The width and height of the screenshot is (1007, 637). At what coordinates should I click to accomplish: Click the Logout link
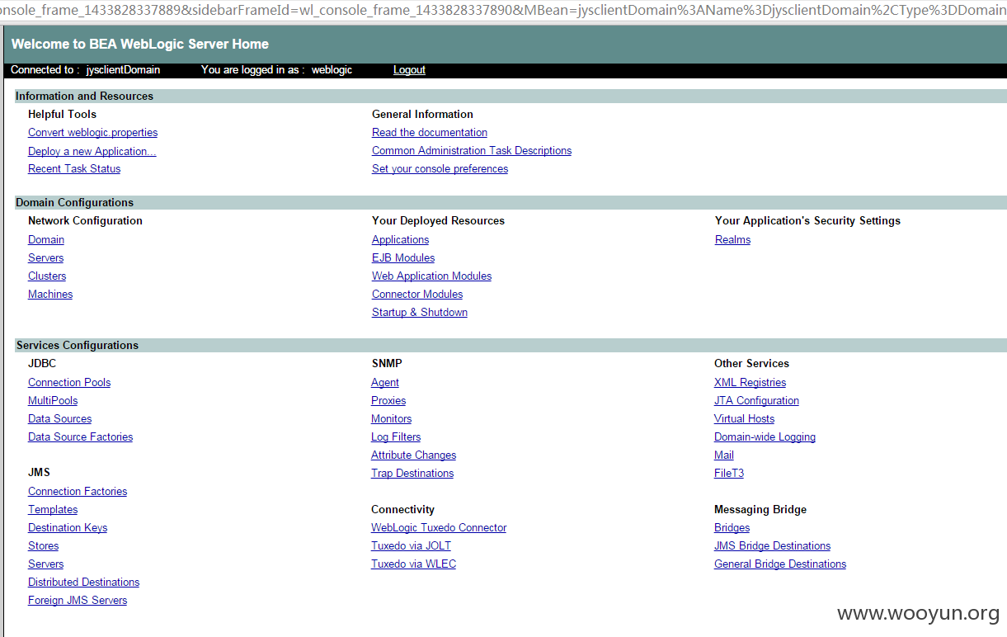[409, 70]
